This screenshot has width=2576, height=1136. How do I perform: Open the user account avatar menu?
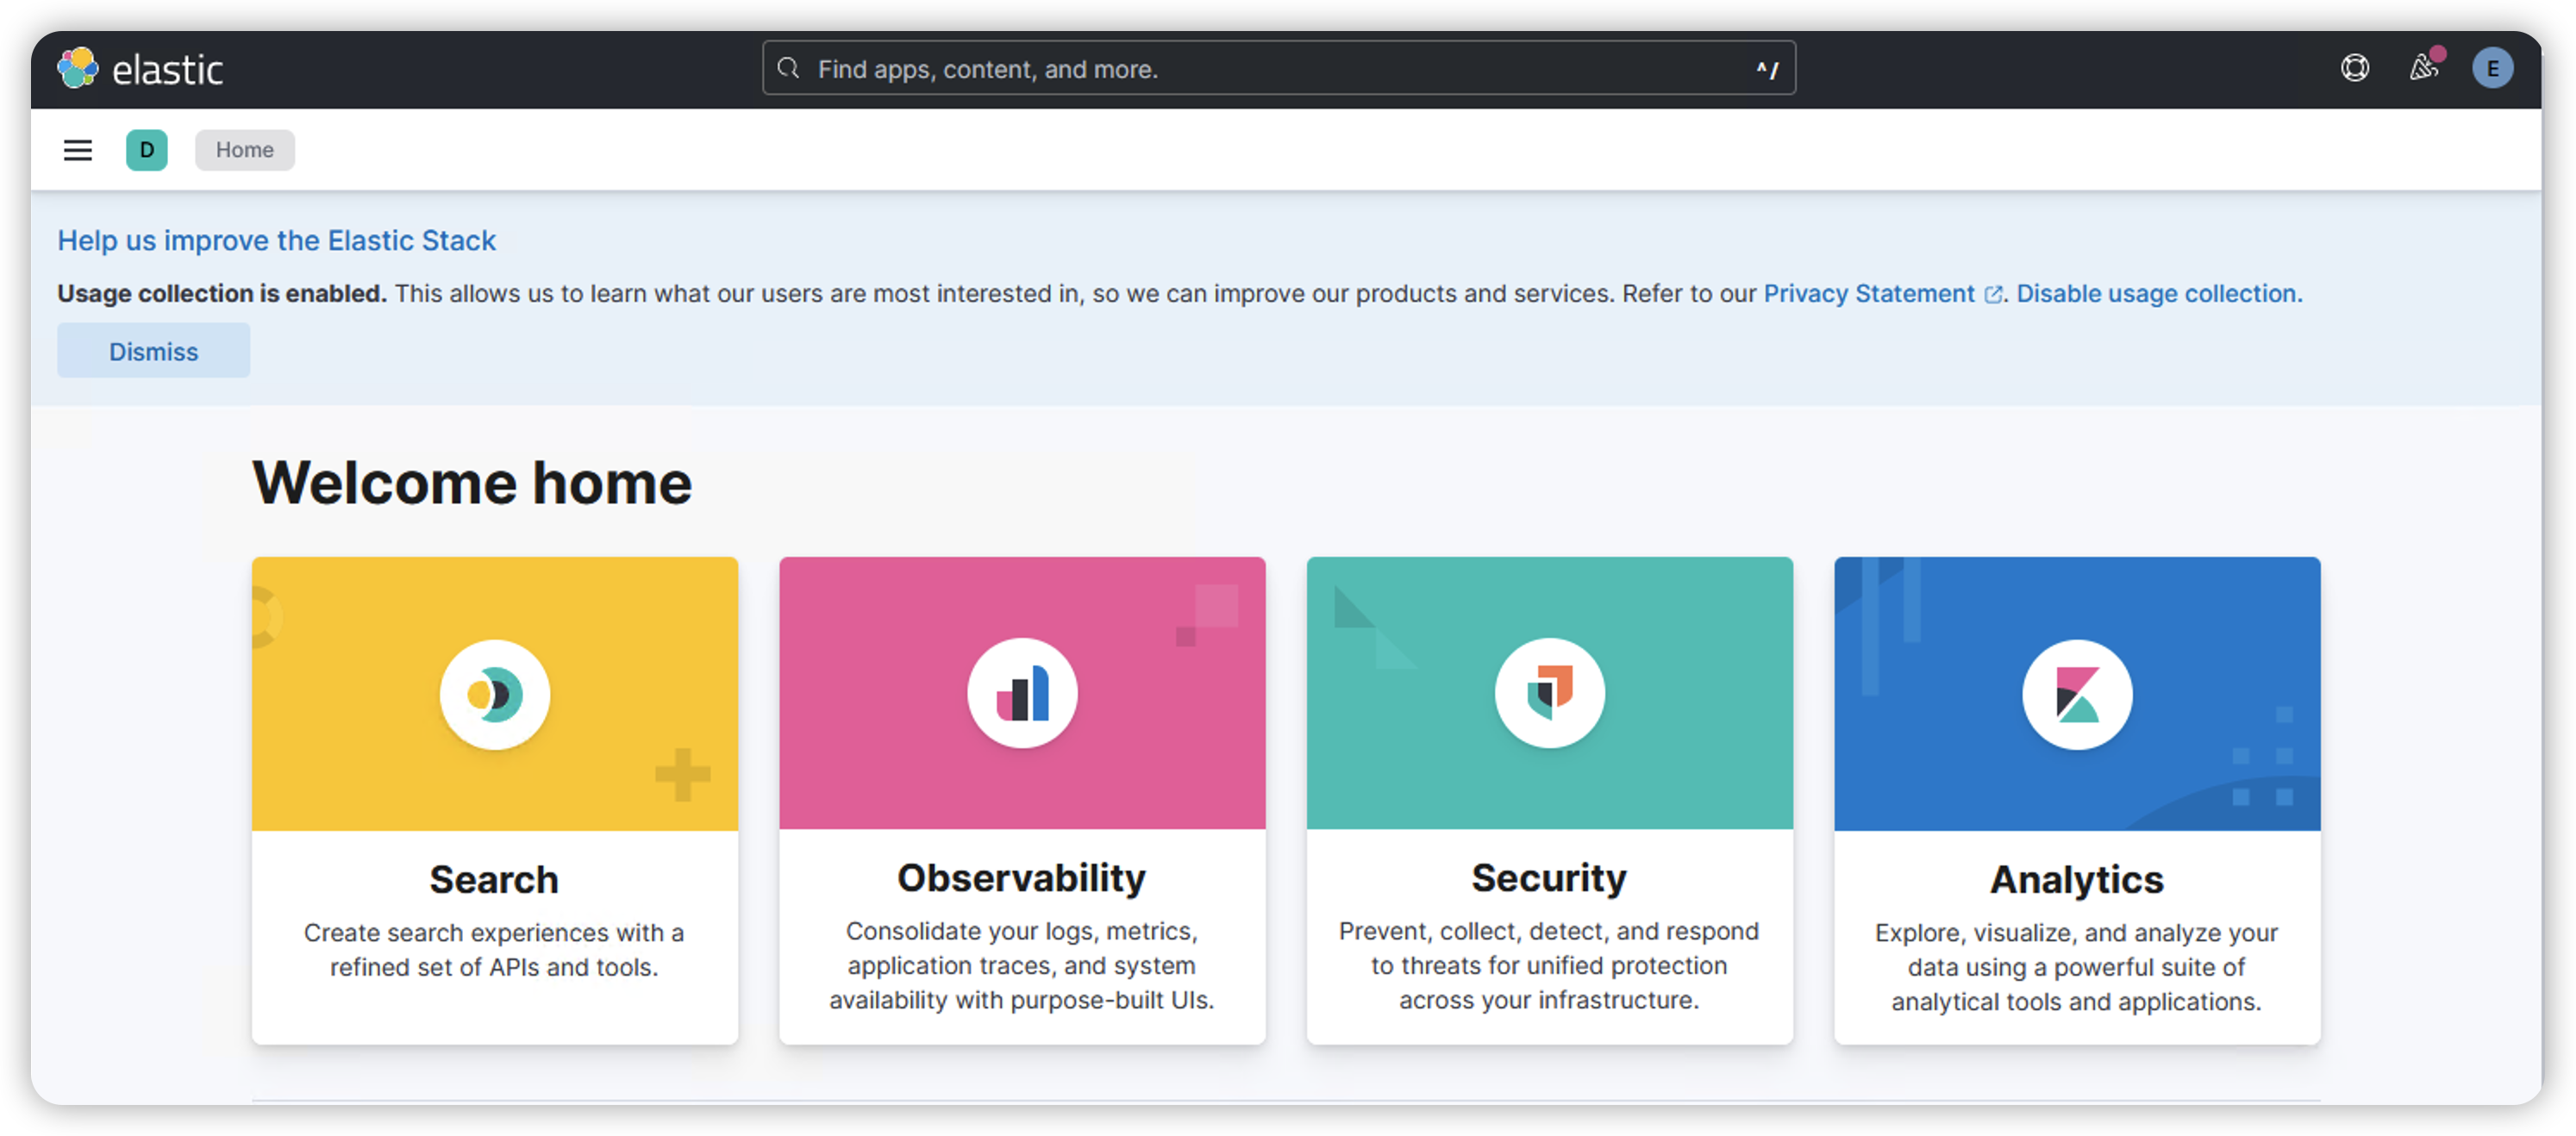click(2492, 68)
